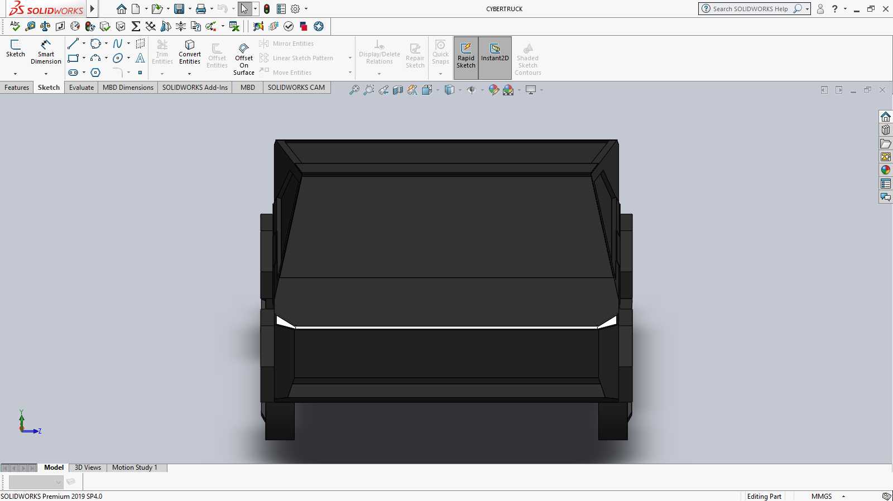Select the Line sketch tool
Screen dimensions: 893x501
[x=73, y=44]
